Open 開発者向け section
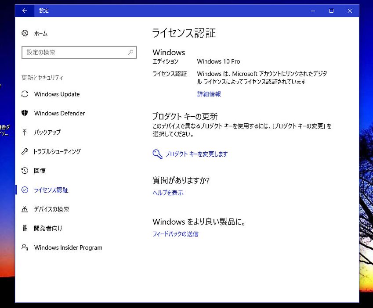This screenshot has width=373, height=308. click(48, 229)
